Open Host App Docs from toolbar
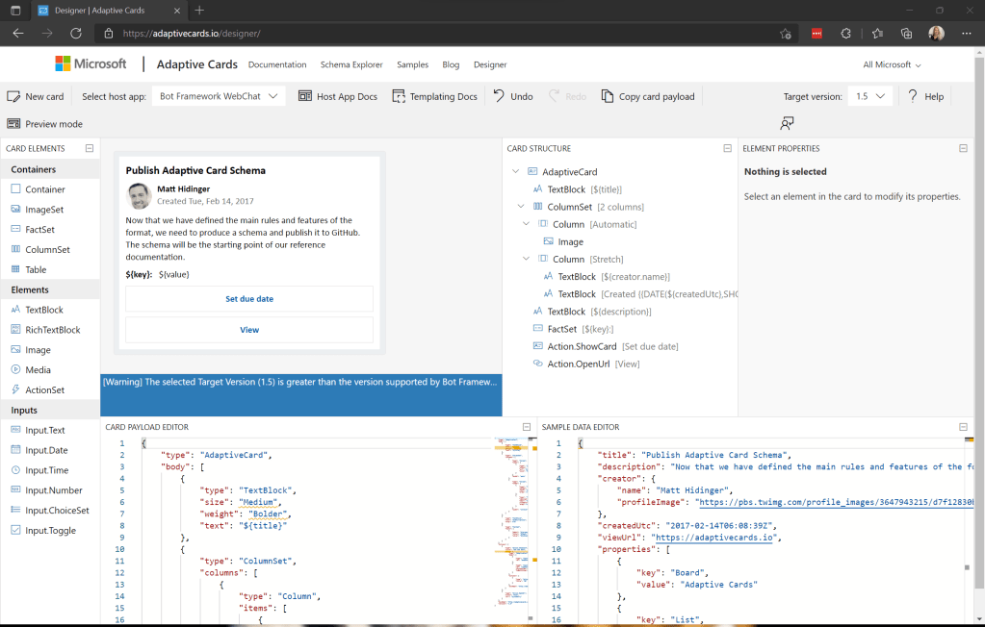Image resolution: width=985 pixels, height=627 pixels. coord(338,96)
